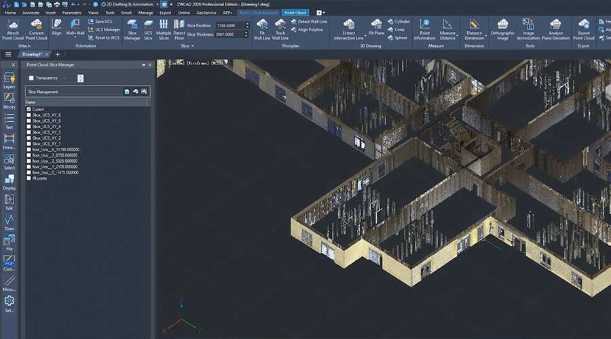Click the Fit Plane tool
The image size is (611, 339).
[376, 27]
